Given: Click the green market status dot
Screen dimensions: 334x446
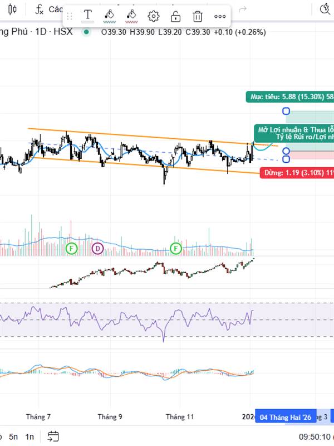Looking at the screenshot, I should click(x=86, y=32).
